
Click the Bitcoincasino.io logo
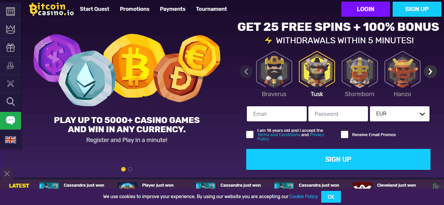tap(51, 9)
